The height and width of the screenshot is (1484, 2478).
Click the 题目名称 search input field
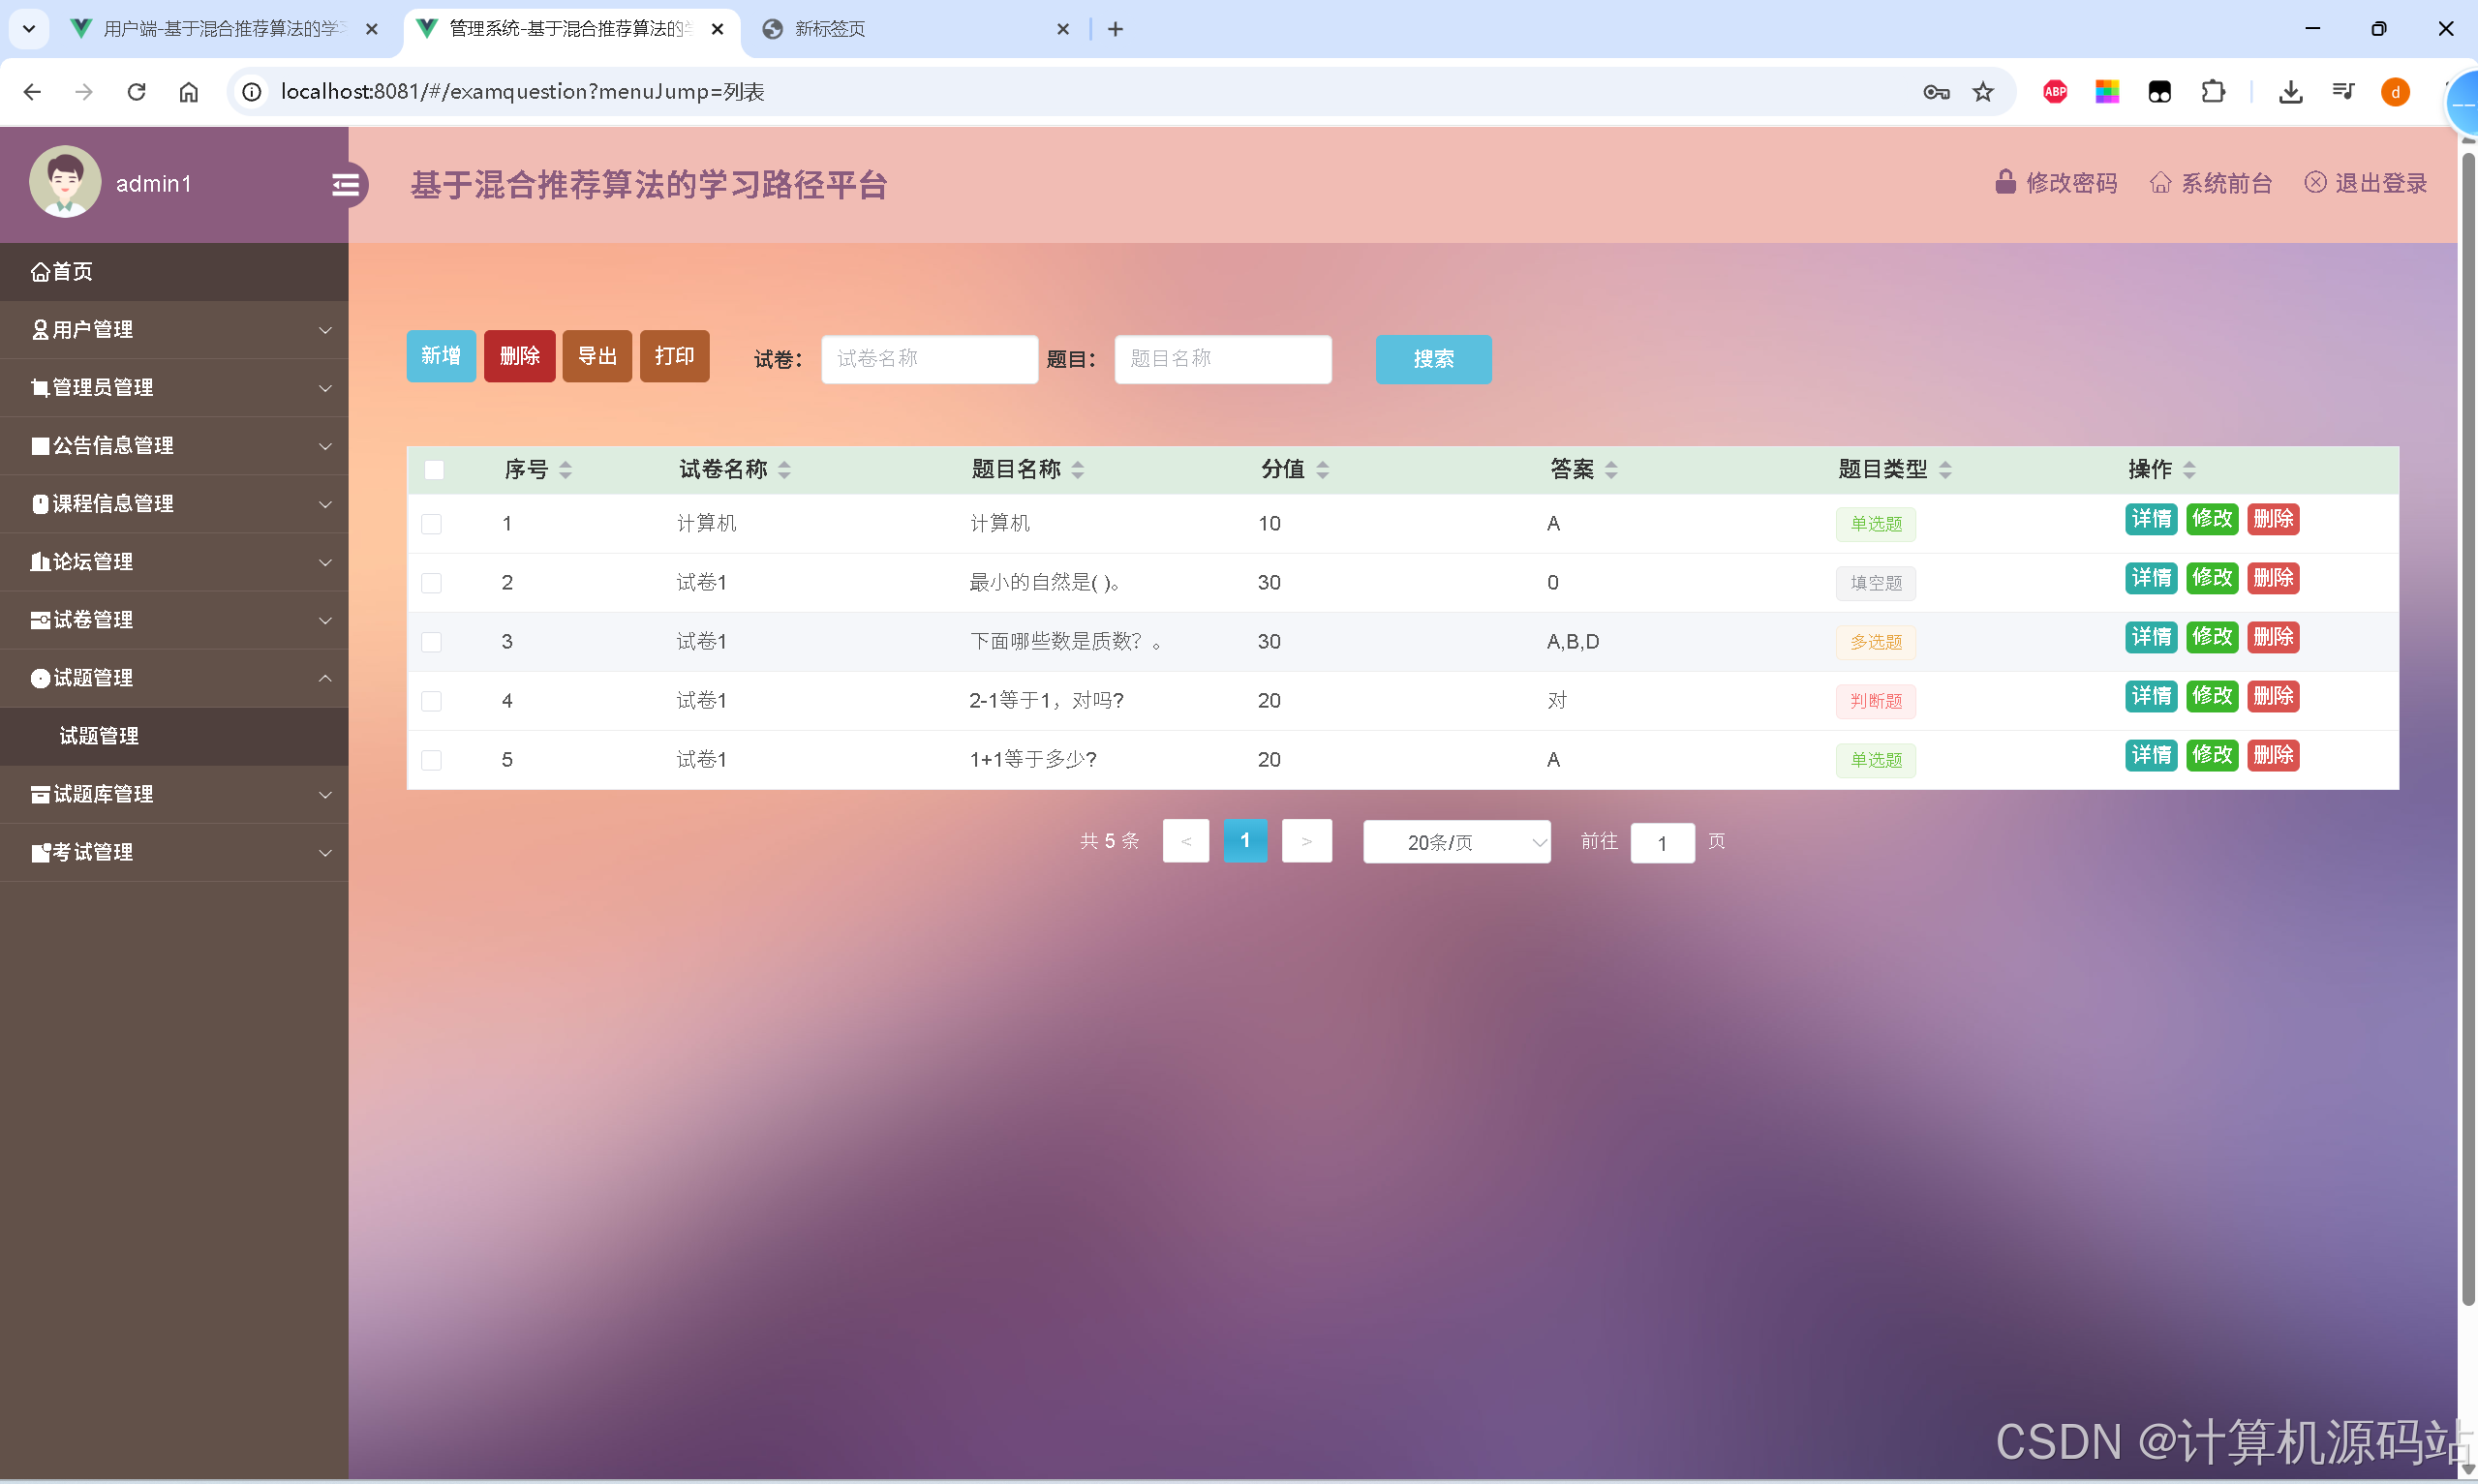coord(1222,358)
